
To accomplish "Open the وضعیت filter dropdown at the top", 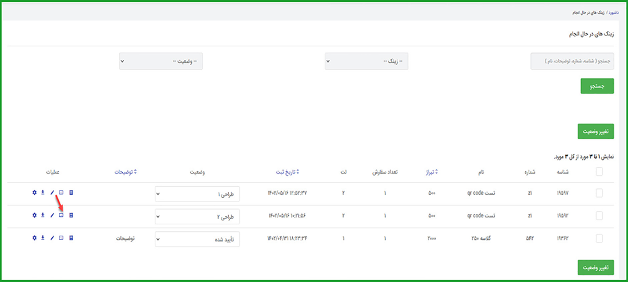I will tap(161, 61).
